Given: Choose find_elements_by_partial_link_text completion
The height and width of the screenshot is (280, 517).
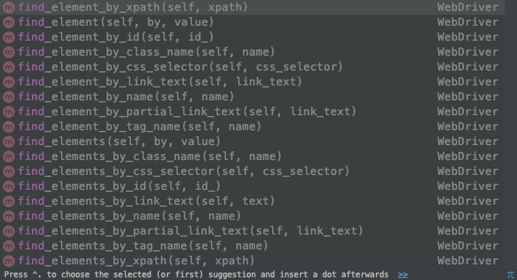Looking at the screenshot, I should [x=252, y=231].
